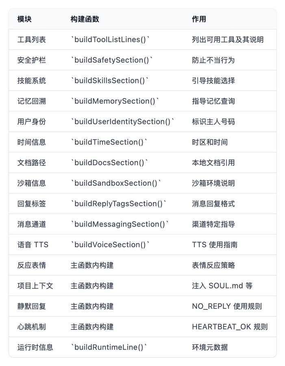Select the buildReplyTagsSection() function cell

(119, 204)
